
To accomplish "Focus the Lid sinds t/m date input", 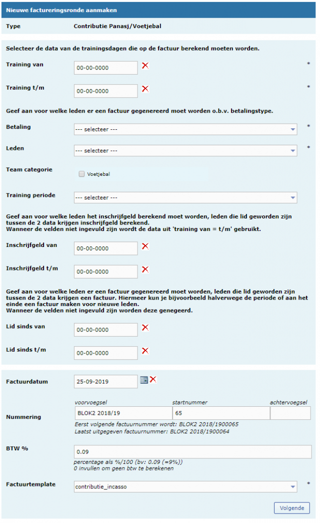I will pyautogui.click(x=105, y=353).
